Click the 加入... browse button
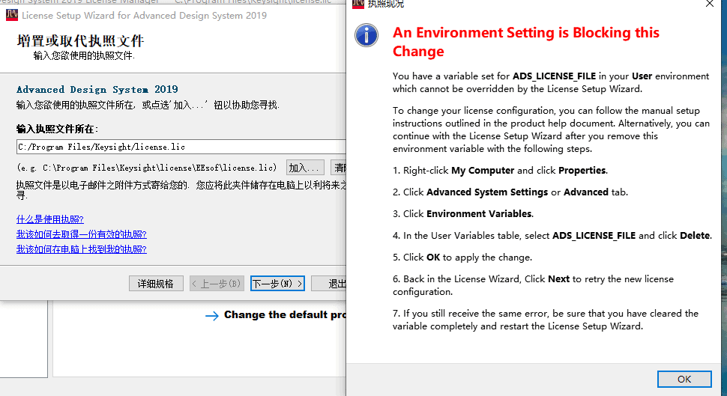The width and height of the screenshot is (727, 396). [305, 168]
